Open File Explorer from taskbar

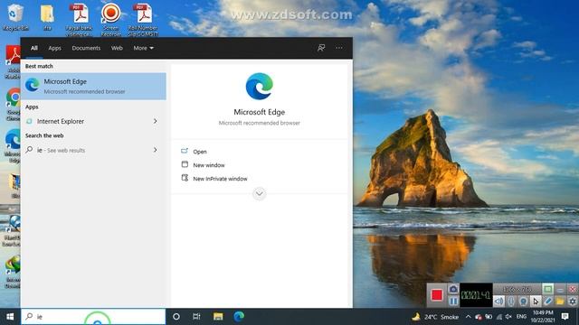(x=218, y=317)
